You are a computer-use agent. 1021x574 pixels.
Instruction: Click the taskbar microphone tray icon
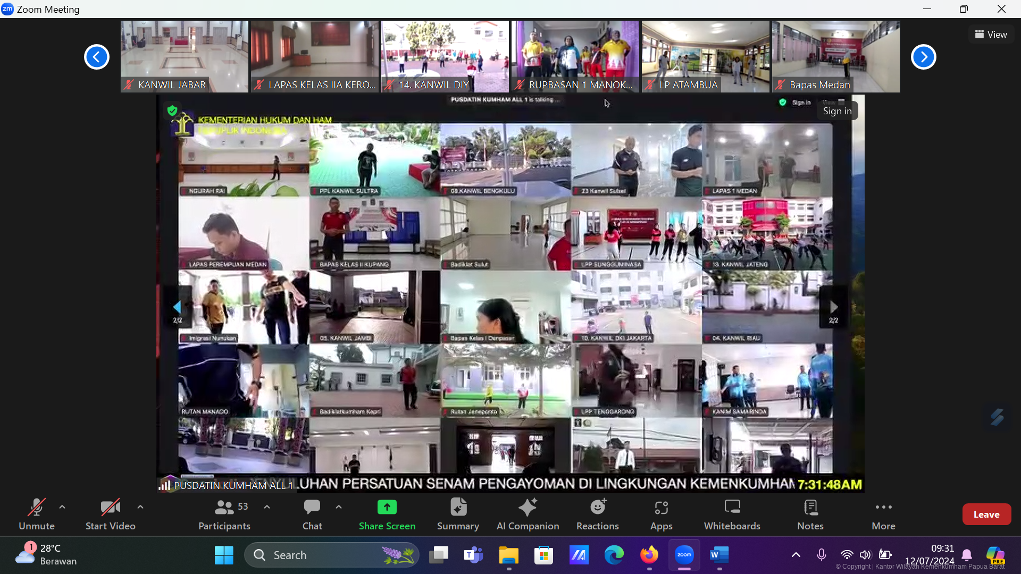pos(822,555)
